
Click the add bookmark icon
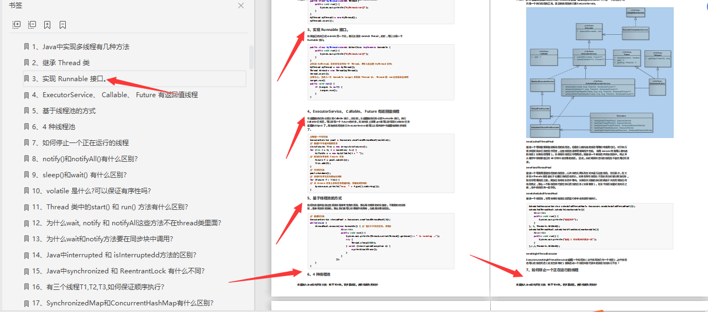click(x=48, y=25)
